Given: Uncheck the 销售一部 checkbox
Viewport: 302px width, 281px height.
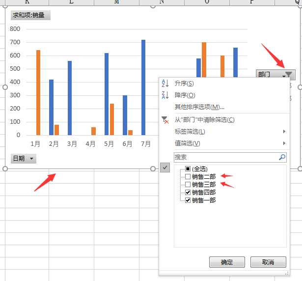Looking at the screenshot, I should coord(188,200).
